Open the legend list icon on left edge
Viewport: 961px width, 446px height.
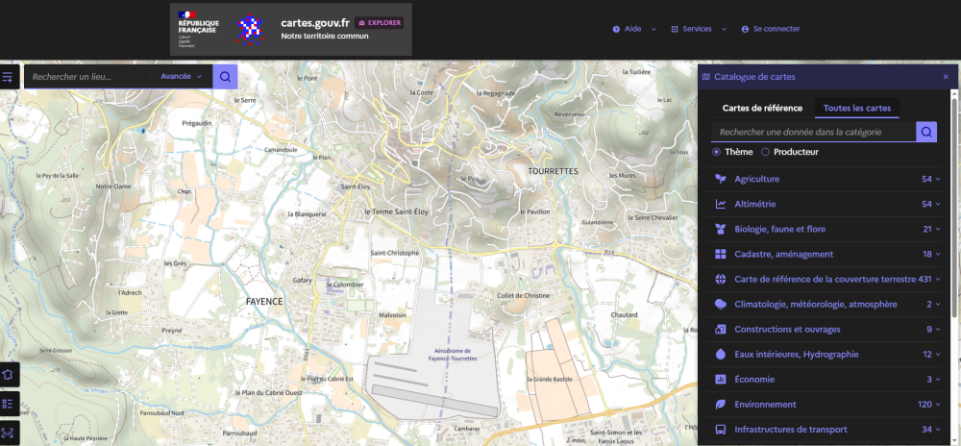9,404
